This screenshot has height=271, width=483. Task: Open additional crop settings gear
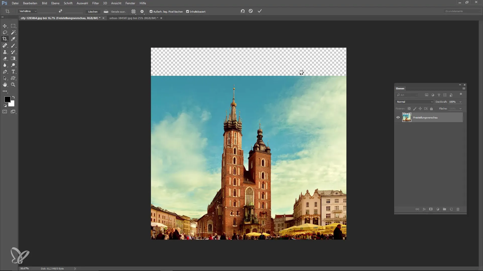[142, 12]
